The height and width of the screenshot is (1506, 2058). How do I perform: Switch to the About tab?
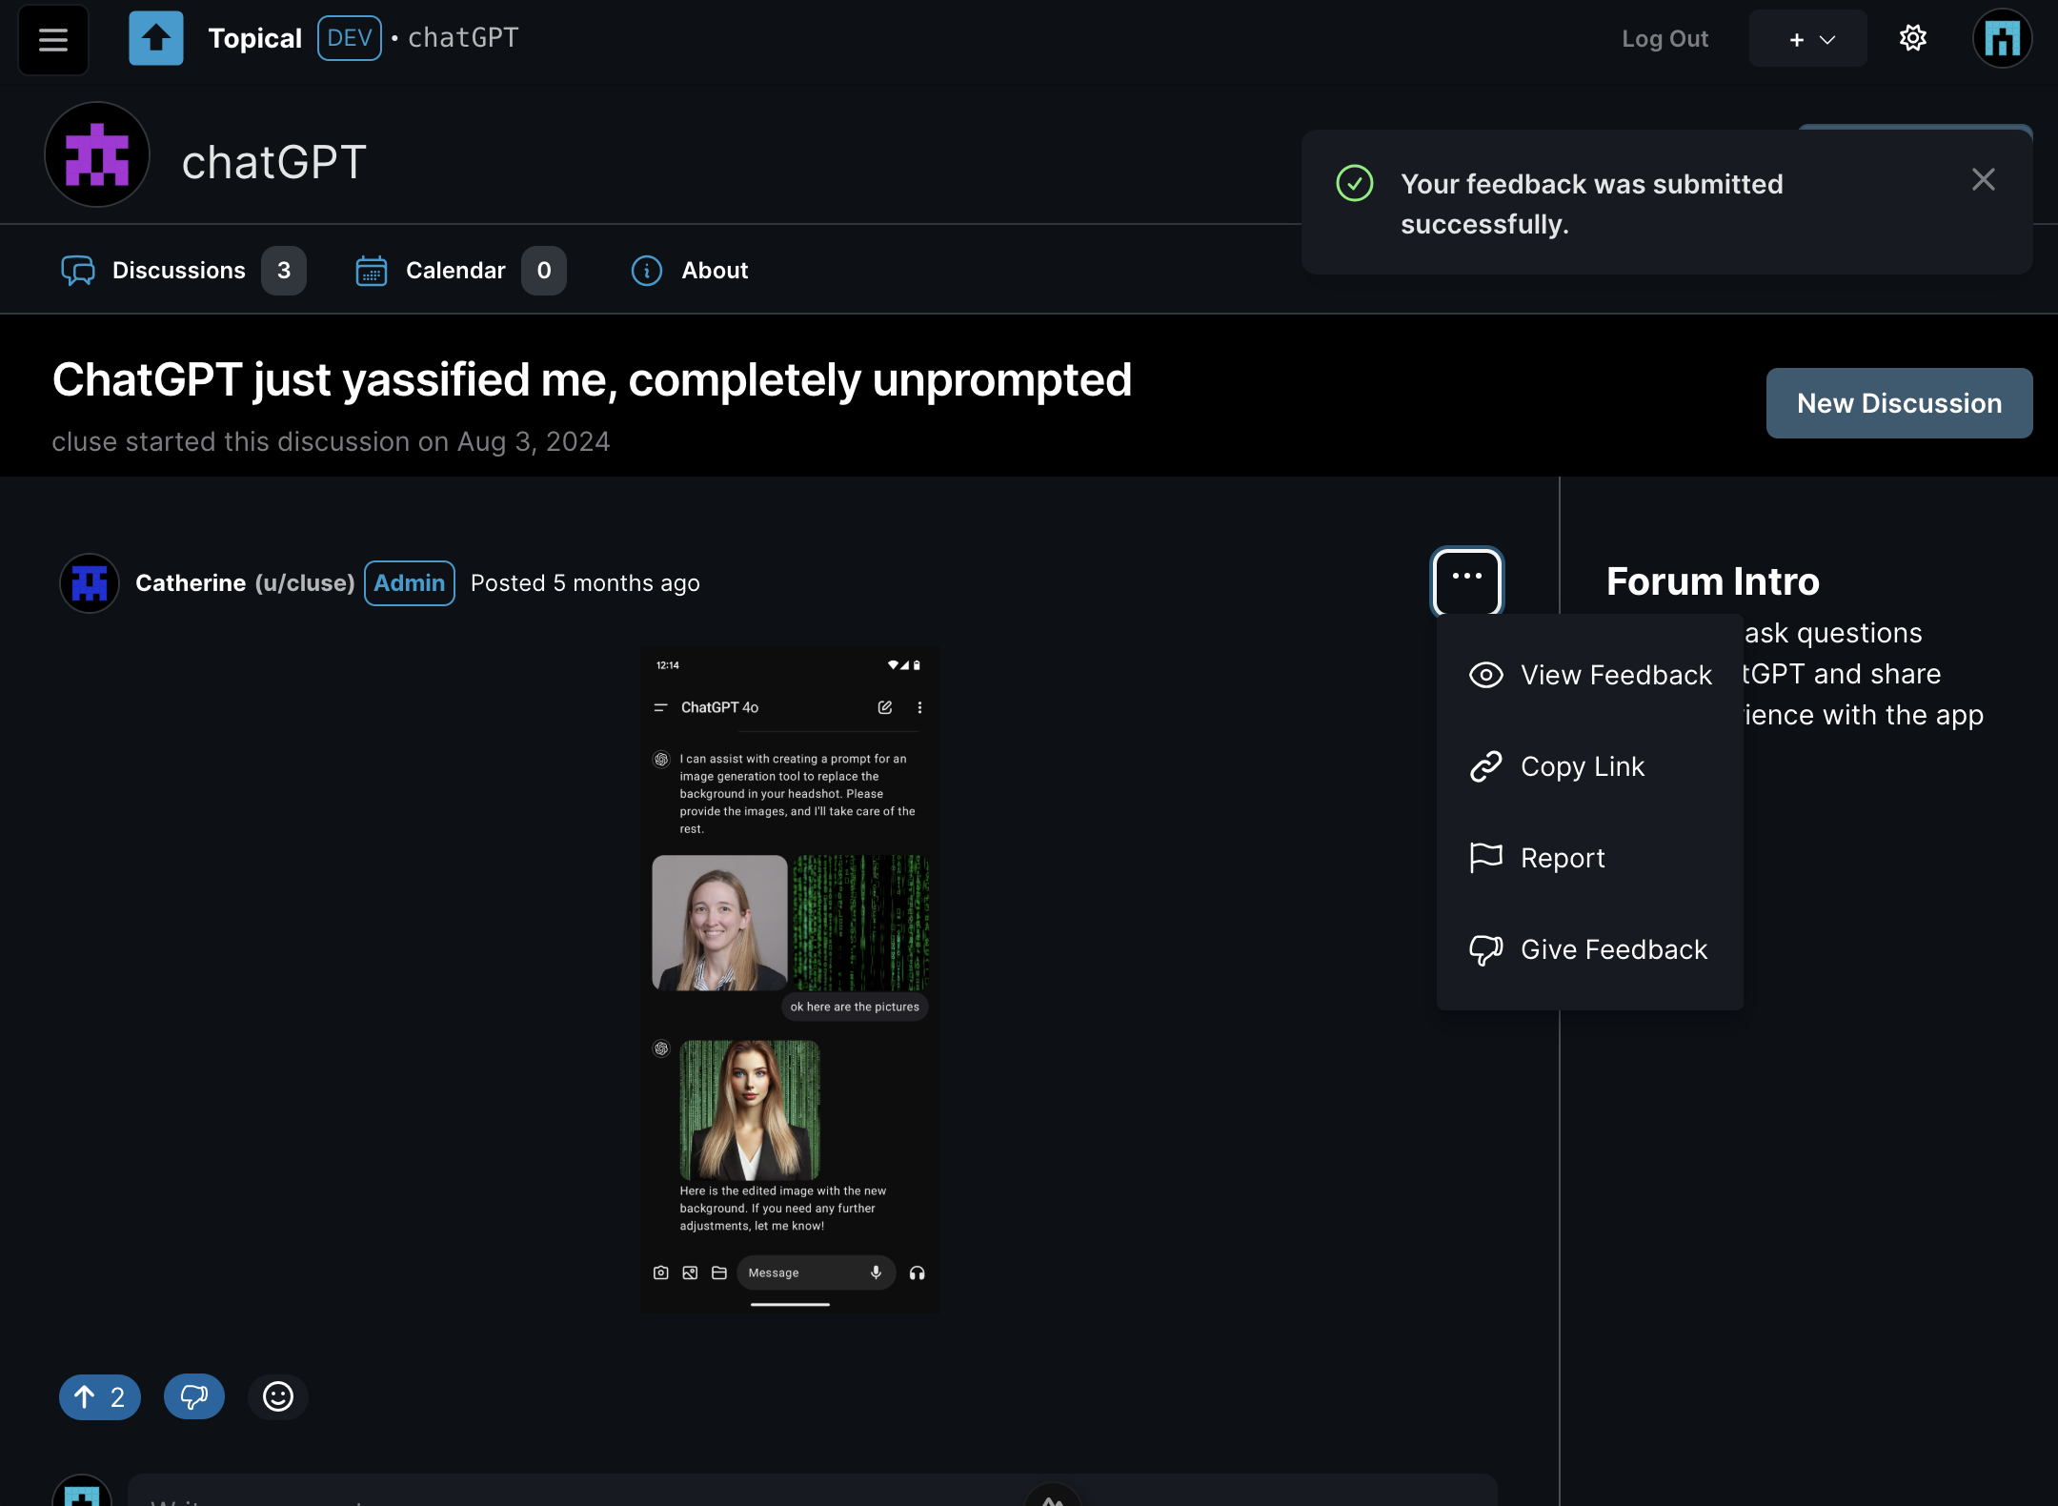click(690, 271)
